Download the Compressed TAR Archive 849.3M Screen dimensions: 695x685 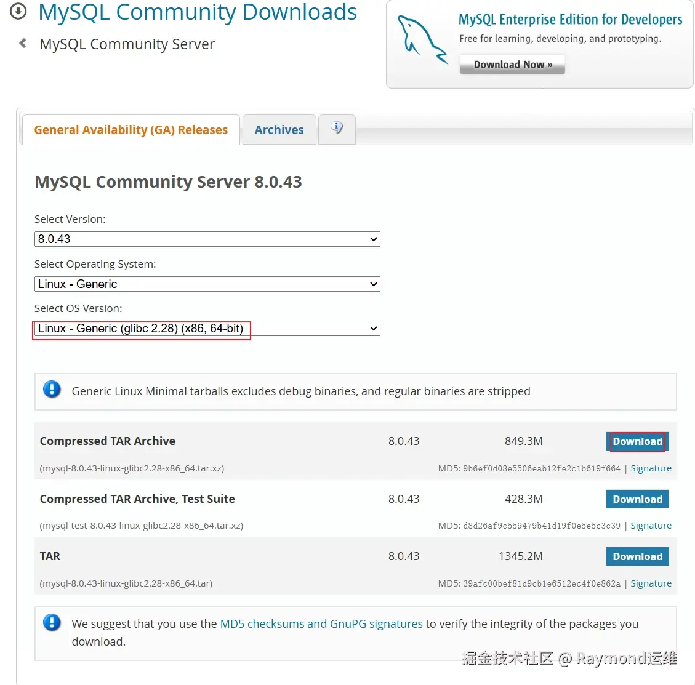click(x=637, y=441)
